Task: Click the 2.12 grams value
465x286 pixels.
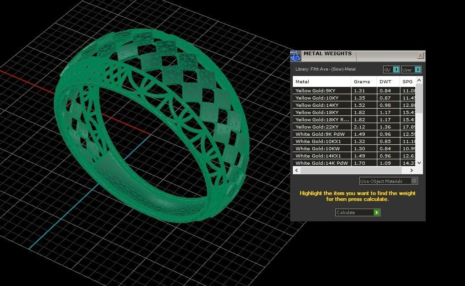Action: tap(359, 127)
